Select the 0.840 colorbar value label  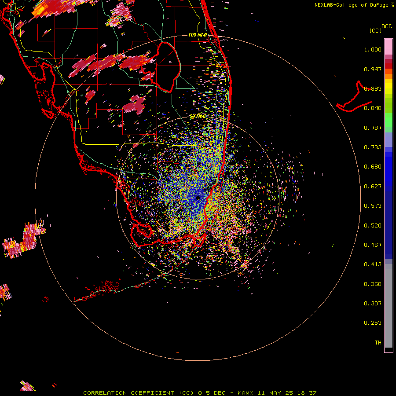(373, 108)
